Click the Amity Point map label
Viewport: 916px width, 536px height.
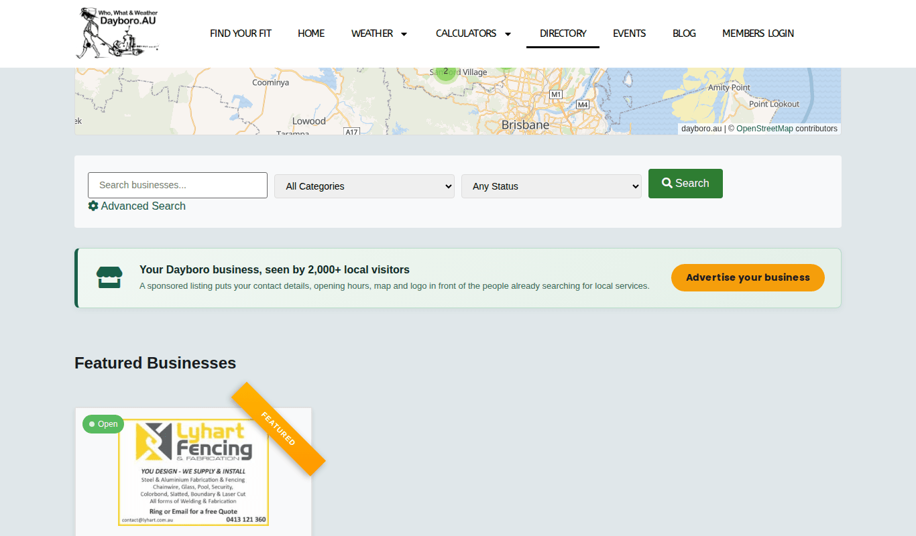tap(730, 88)
